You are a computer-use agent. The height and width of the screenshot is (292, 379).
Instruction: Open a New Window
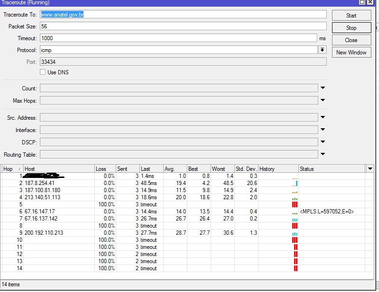(x=351, y=53)
